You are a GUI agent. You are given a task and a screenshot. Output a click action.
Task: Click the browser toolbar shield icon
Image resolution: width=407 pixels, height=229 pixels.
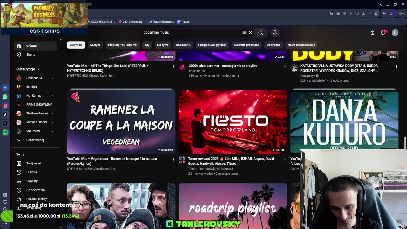pos(344,13)
